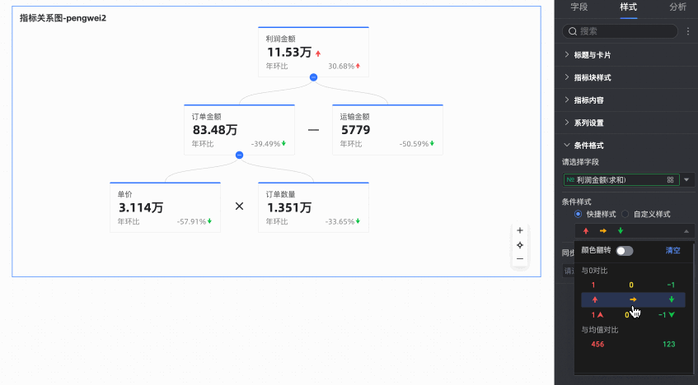Click the minus operator between 订单金额 and 运输金额
This screenshot has height=385, width=698.
coord(313,130)
